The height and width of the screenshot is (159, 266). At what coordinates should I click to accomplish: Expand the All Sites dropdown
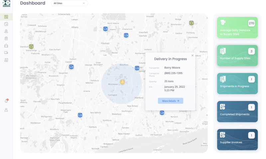69,3
